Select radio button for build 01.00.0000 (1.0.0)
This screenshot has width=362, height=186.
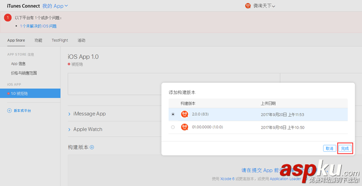(173, 127)
